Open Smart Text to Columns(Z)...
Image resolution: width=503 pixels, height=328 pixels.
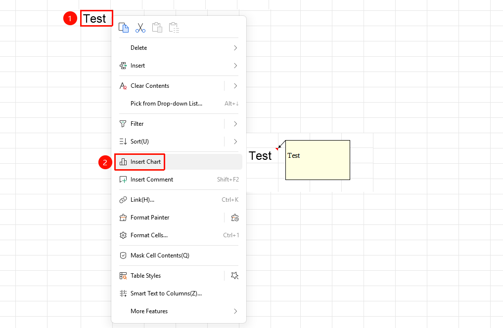[179, 293]
